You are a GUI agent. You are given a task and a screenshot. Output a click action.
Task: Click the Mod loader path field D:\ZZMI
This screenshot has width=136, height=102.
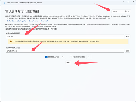[x=65, y=36]
